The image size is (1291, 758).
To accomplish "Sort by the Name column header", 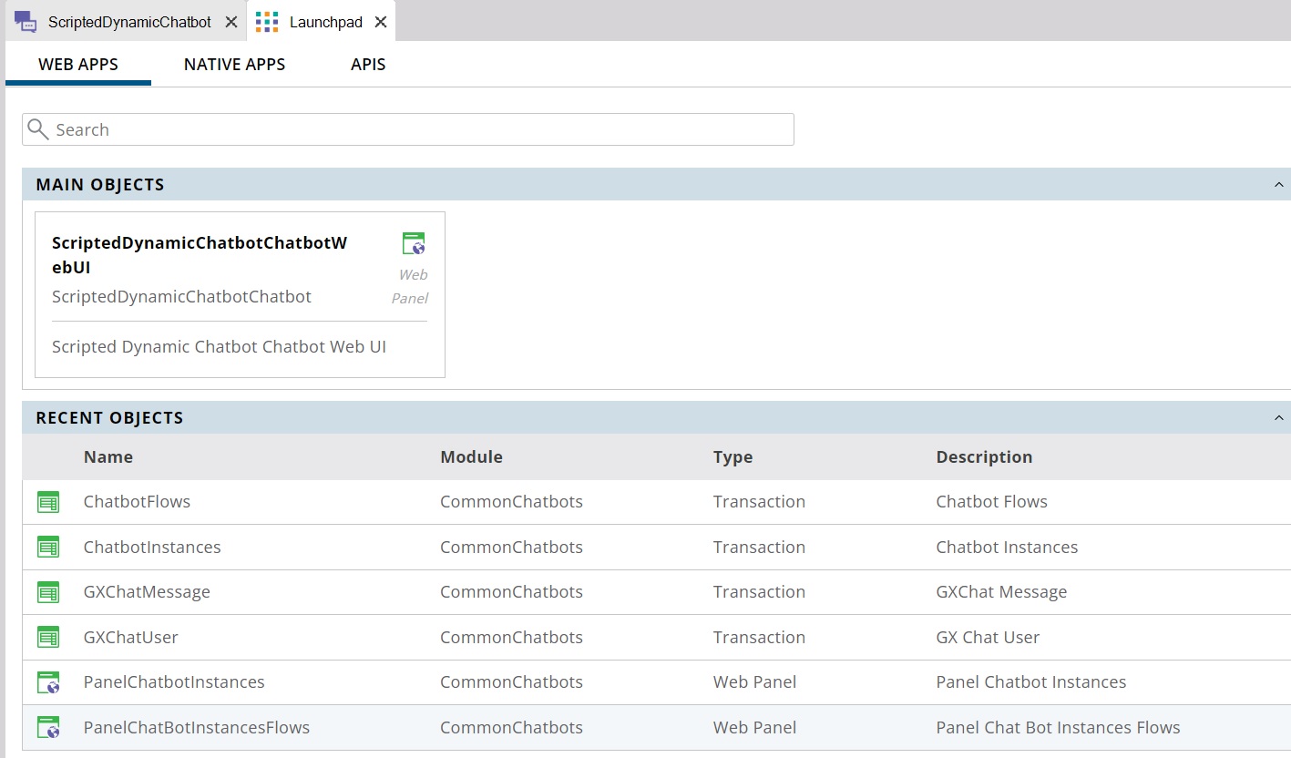I will click(108, 457).
